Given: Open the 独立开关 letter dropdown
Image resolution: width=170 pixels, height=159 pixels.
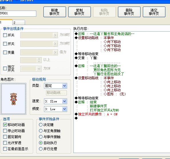Looking at the screenshot, I should [x=31, y=69].
